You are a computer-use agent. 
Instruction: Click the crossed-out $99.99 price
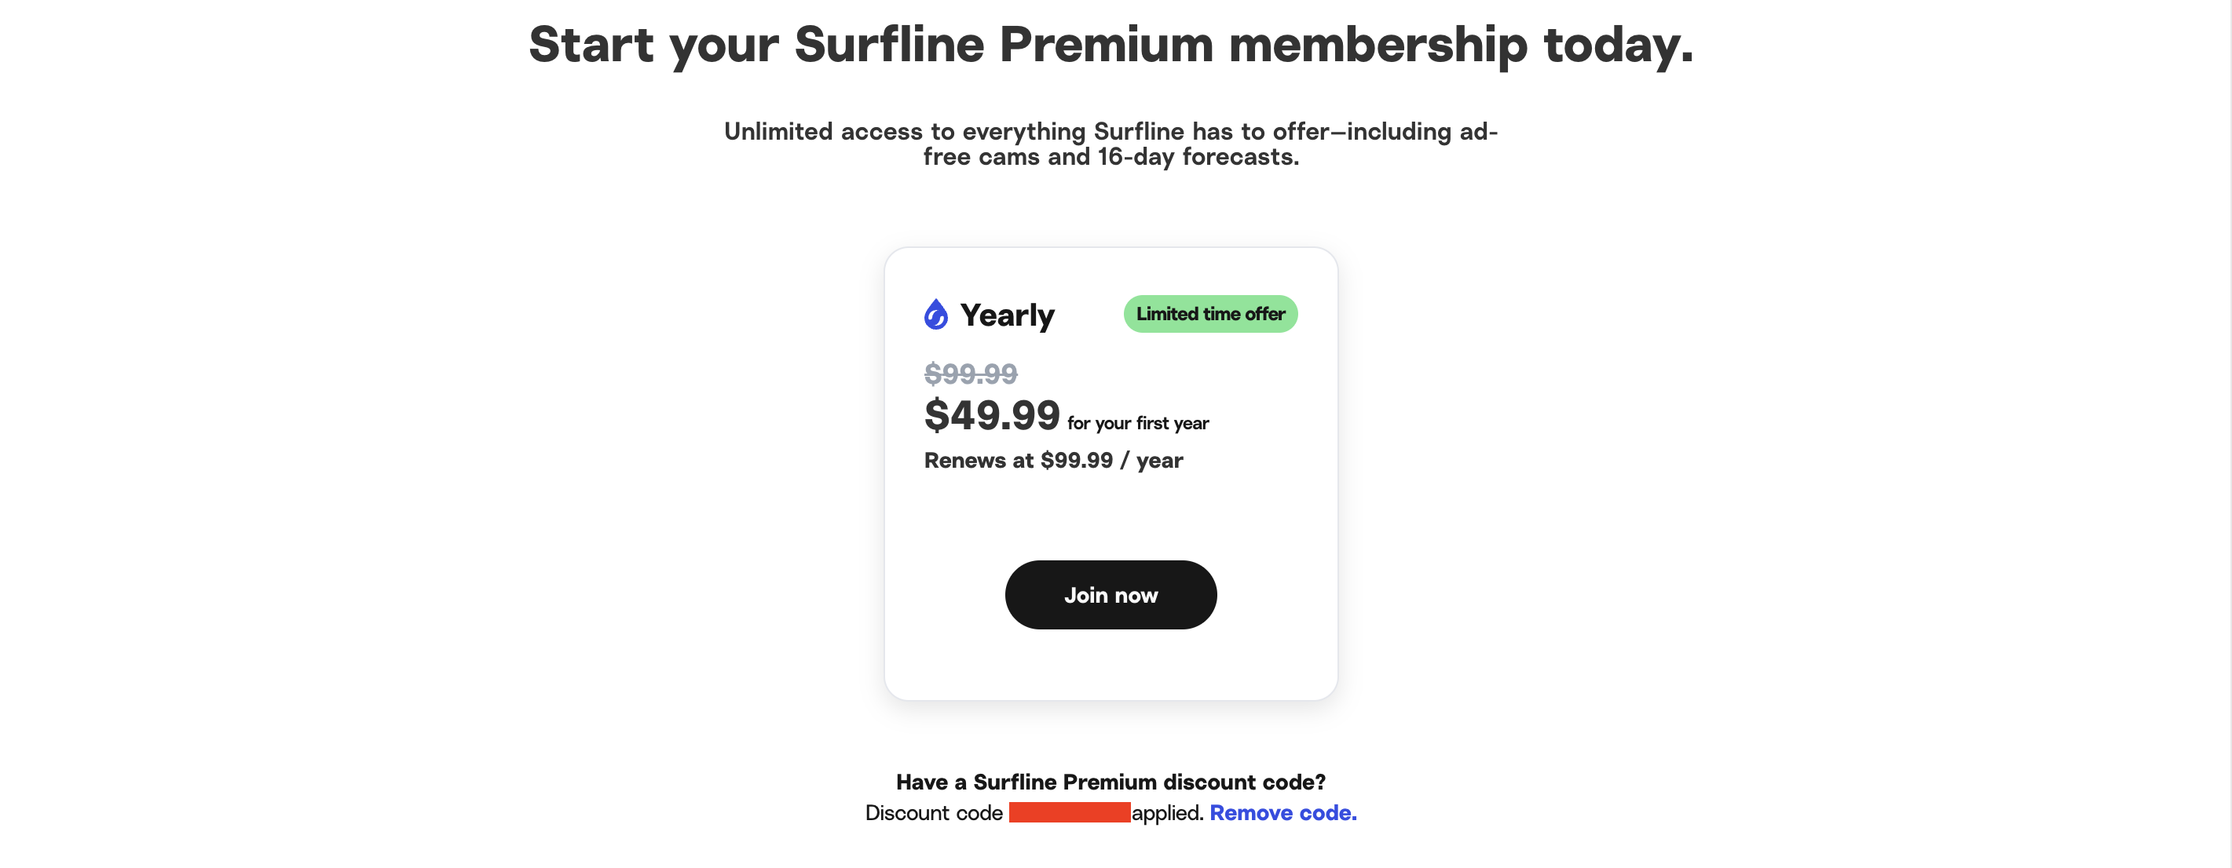coord(971,374)
